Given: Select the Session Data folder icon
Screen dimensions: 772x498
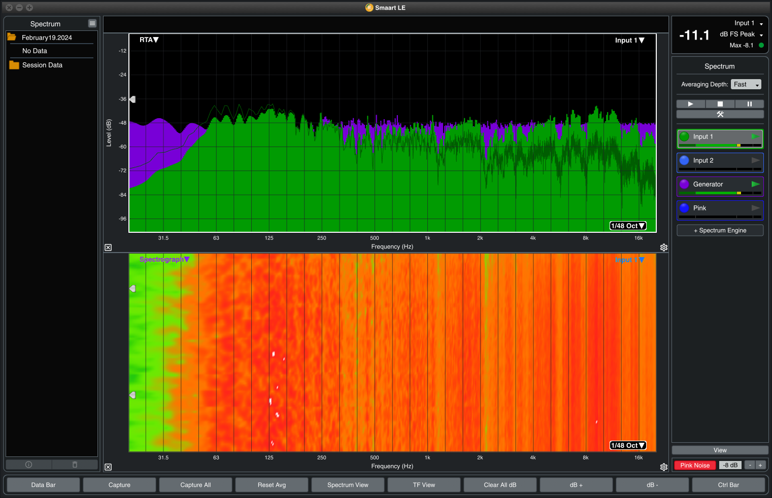Looking at the screenshot, I should click(14, 65).
